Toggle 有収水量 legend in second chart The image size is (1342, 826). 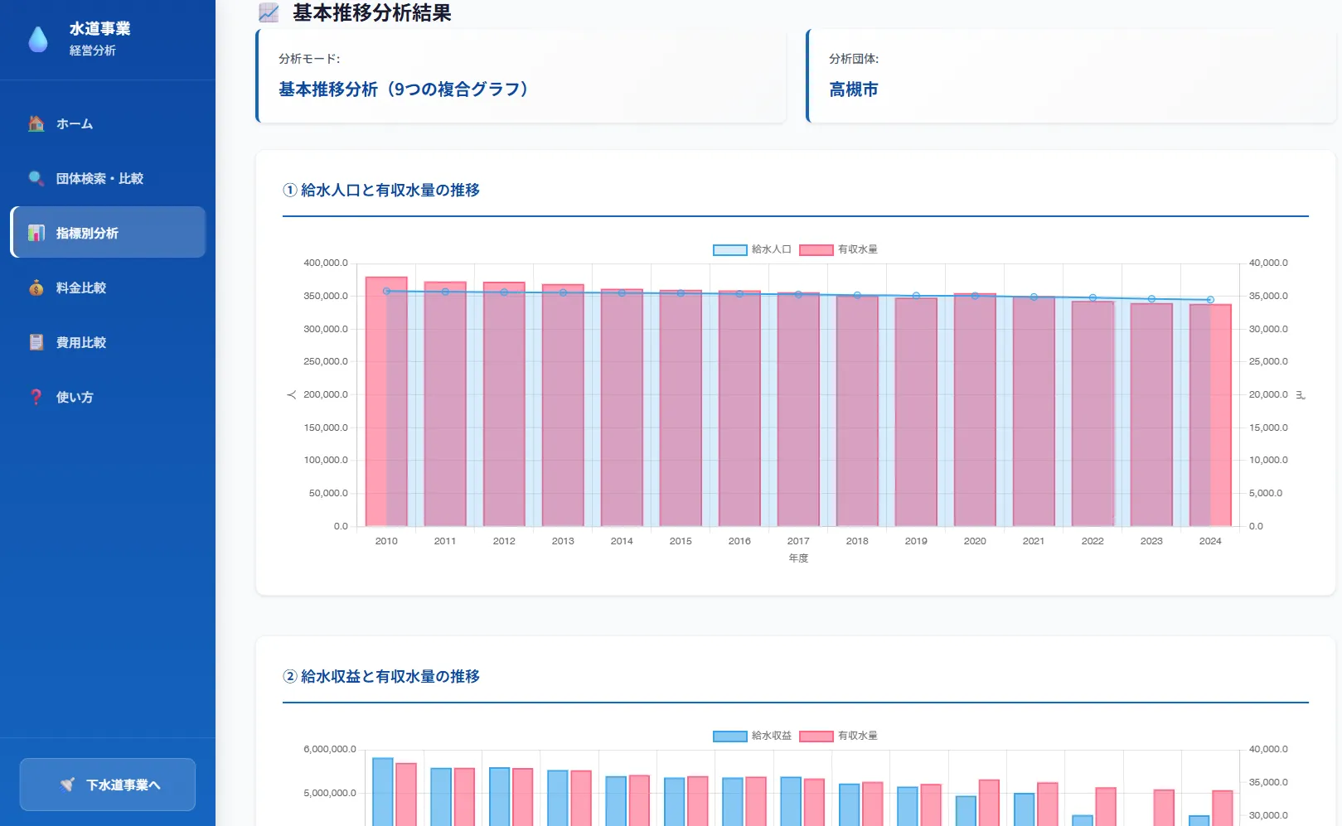coord(838,736)
